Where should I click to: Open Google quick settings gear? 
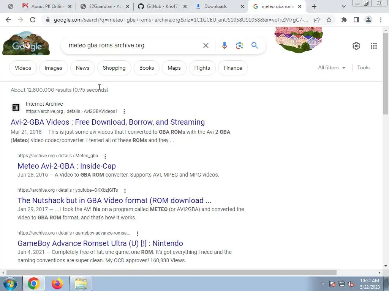pyautogui.click(x=356, y=46)
